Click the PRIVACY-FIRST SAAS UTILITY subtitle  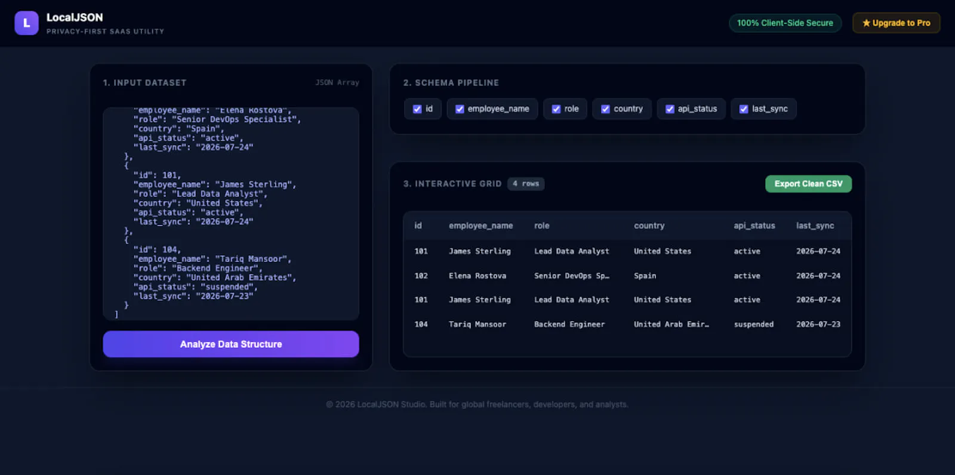click(x=105, y=31)
